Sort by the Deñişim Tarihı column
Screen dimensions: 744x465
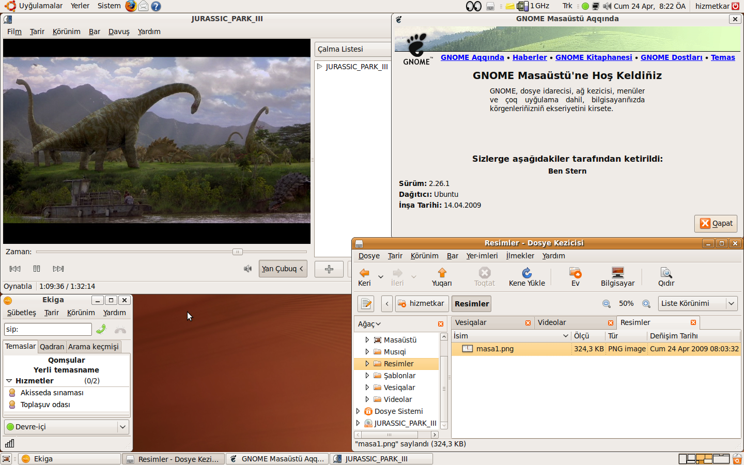[x=694, y=336]
